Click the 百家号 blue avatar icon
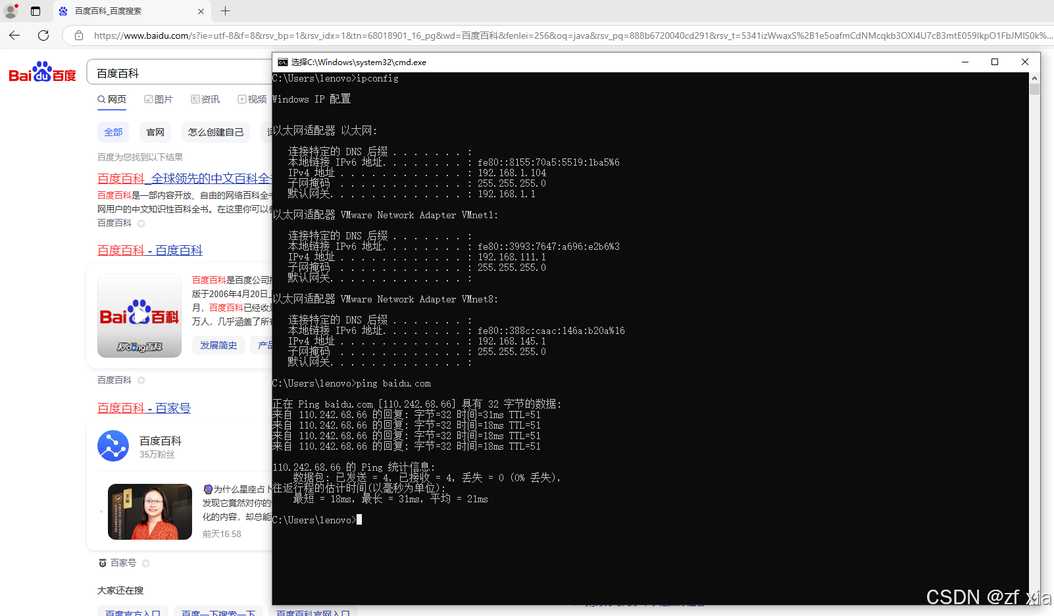The image size is (1054, 616). pyautogui.click(x=113, y=446)
